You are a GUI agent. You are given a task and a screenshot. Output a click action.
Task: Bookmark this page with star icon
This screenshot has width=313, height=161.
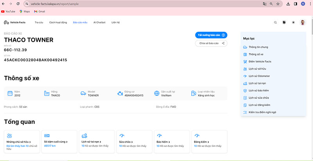click(277, 4)
